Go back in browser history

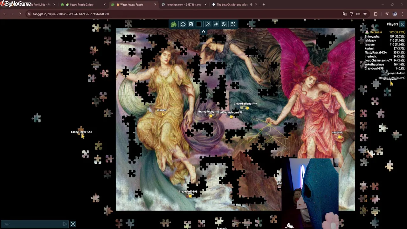click(x=4, y=14)
